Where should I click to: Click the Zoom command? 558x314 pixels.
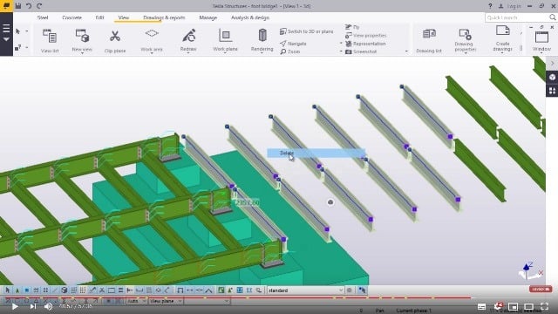pos(290,51)
